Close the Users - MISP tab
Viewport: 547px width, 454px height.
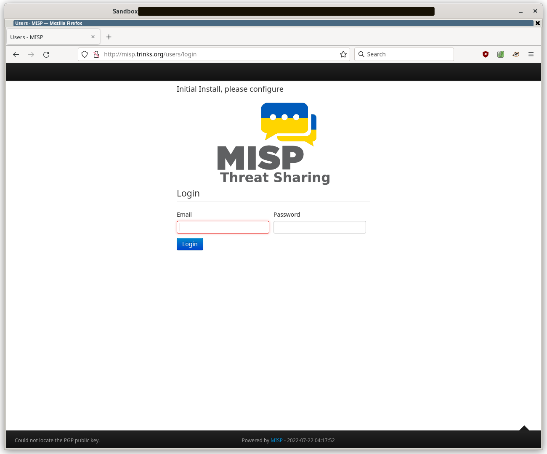(93, 37)
